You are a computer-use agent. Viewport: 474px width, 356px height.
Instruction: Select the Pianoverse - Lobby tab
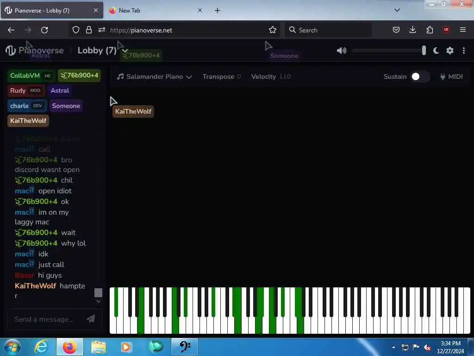52,11
